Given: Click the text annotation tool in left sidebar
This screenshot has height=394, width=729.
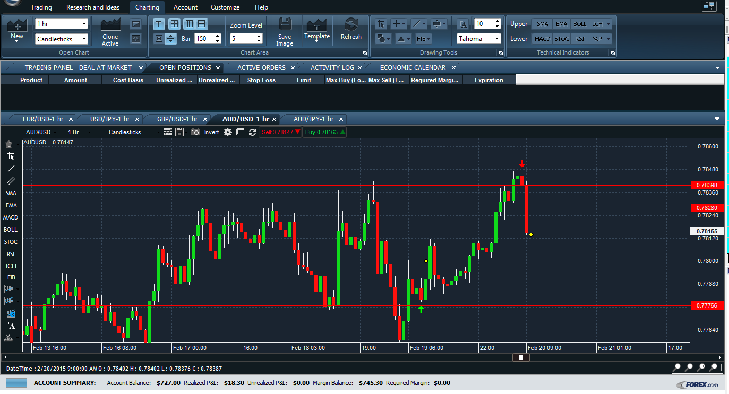Looking at the screenshot, I should [11, 326].
